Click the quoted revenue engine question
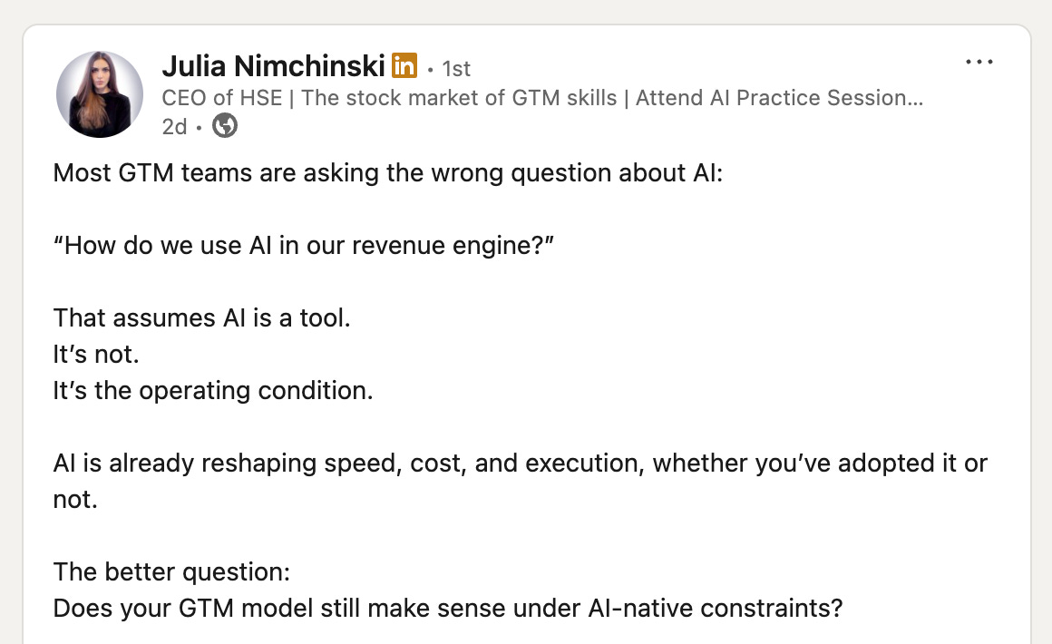Screen dimensions: 1052x644 pos(304,246)
